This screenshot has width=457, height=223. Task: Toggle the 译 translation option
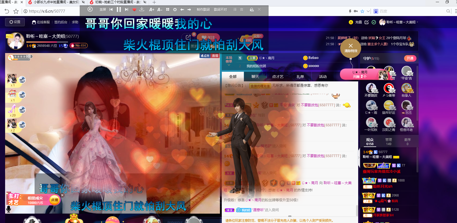[235, 9]
